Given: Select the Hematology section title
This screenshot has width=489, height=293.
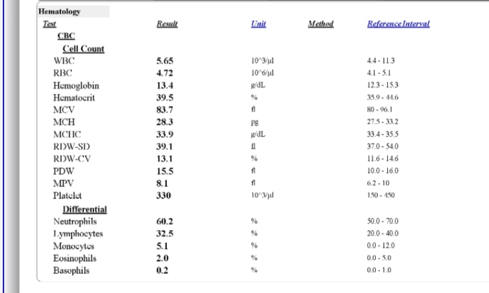Looking at the screenshot, I should tap(59, 12).
